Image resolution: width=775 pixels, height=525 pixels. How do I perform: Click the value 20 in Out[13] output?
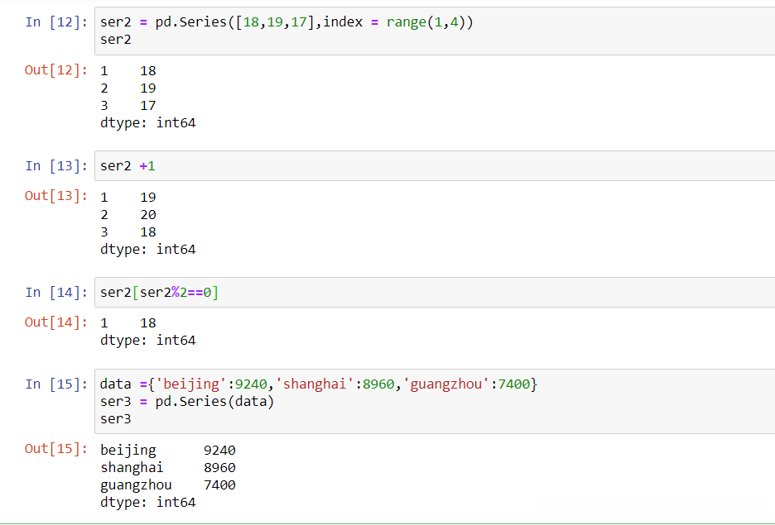148,215
